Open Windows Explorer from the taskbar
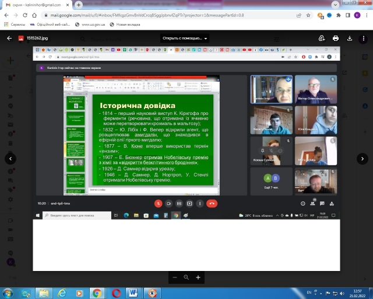The image size is (373, 299). tap(44, 293)
